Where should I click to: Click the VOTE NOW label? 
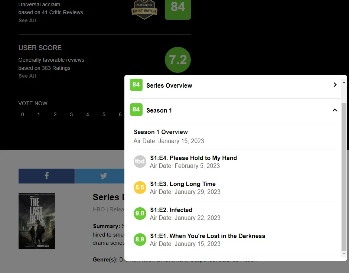(x=33, y=103)
